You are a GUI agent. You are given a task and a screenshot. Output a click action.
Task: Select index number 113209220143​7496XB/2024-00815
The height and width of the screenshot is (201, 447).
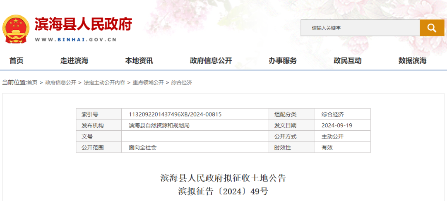click(175, 115)
